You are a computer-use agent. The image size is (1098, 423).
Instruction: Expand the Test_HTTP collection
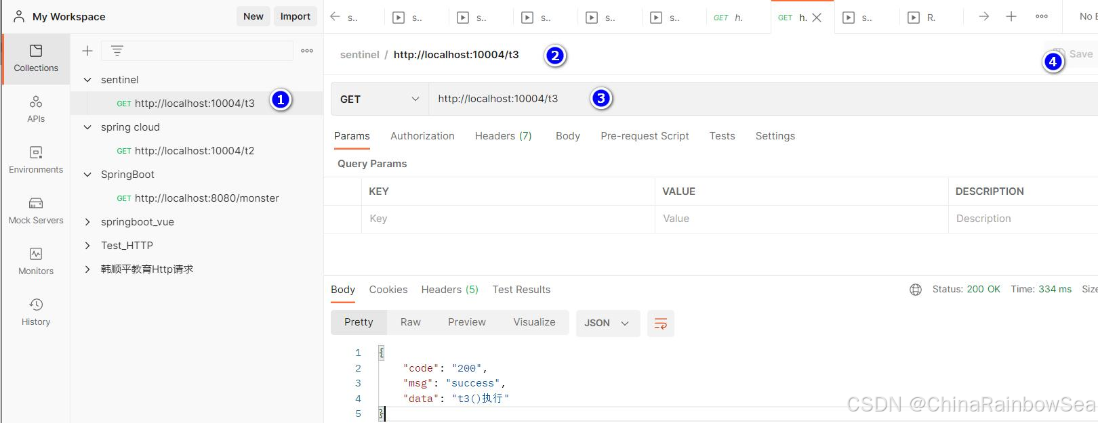(87, 246)
